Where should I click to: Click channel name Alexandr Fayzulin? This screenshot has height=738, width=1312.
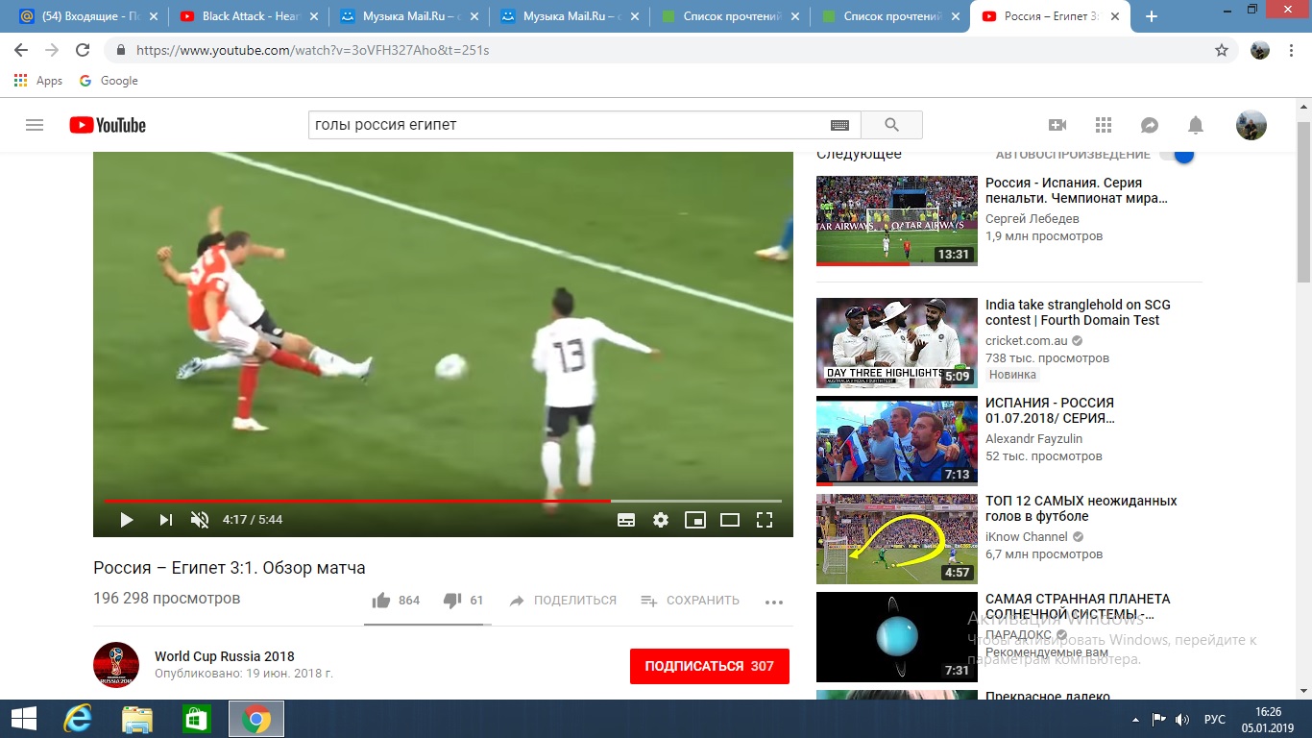point(1033,439)
